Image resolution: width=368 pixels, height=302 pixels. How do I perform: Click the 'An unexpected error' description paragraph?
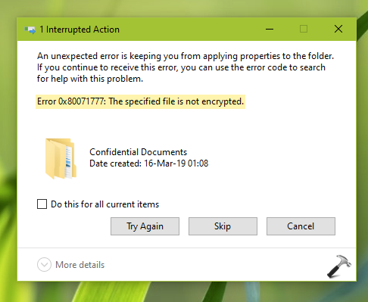[186, 67]
